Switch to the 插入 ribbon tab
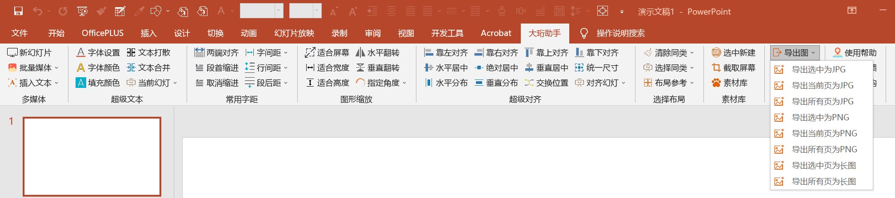The width and height of the screenshot is (895, 198). [x=148, y=33]
